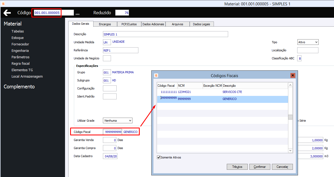Select the Complemento section heading
The width and height of the screenshot is (334, 177).
(x=19, y=87)
